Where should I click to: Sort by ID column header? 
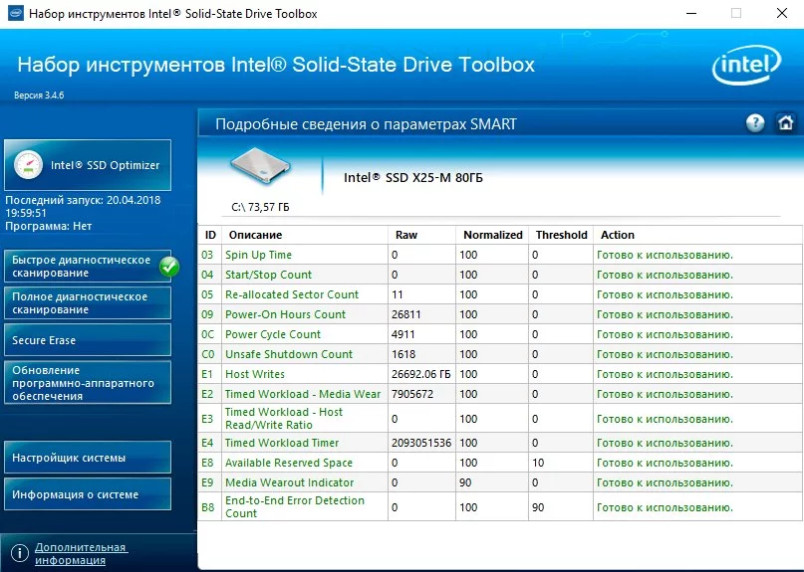click(210, 235)
